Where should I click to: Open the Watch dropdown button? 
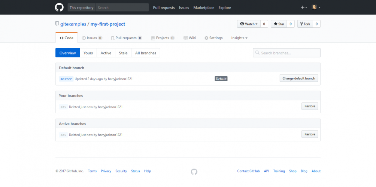click(249, 24)
